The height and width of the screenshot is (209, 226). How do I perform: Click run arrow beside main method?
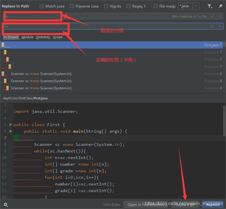10,131
